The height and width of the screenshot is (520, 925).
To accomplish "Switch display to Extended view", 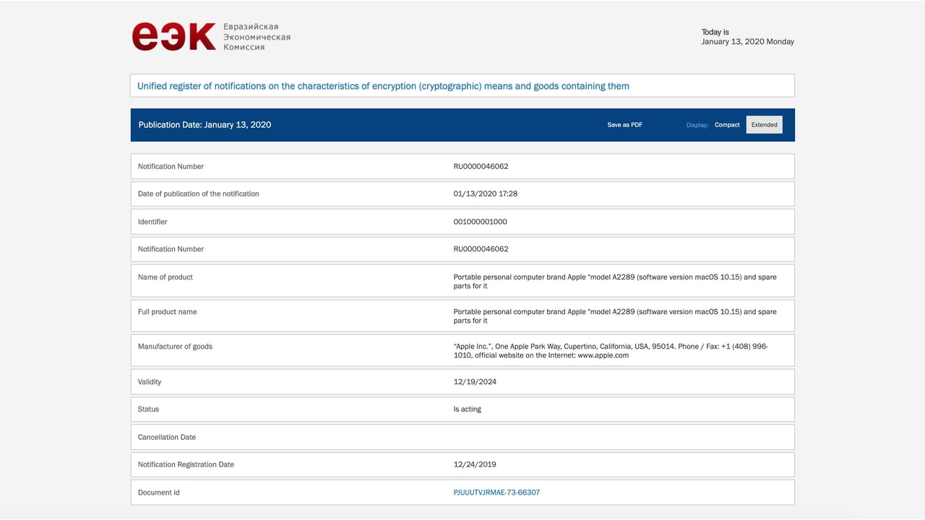I will click(x=764, y=125).
